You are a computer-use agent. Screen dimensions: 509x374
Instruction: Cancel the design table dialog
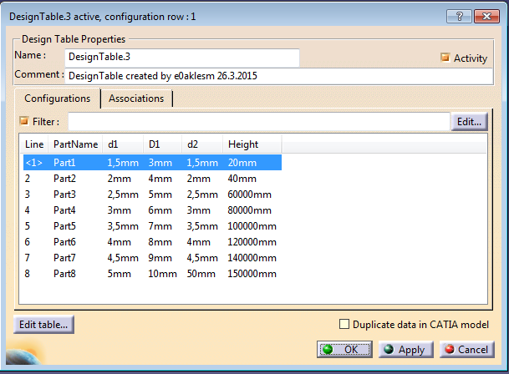point(467,349)
